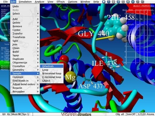Viewport: 155px width, 116px height.
Task: Click the "ILE 438" residue label
Action: pos(104,63)
